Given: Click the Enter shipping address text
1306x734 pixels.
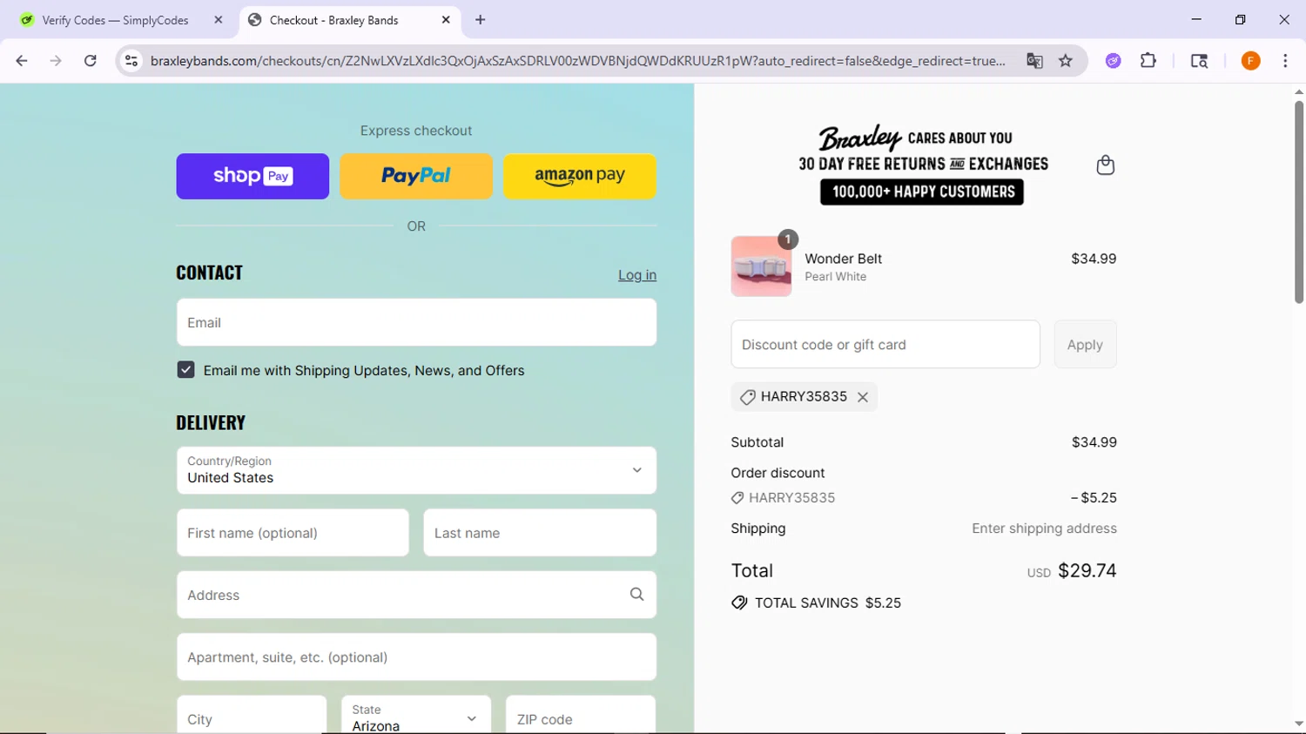Looking at the screenshot, I should pyautogui.click(x=1044, y=529).
